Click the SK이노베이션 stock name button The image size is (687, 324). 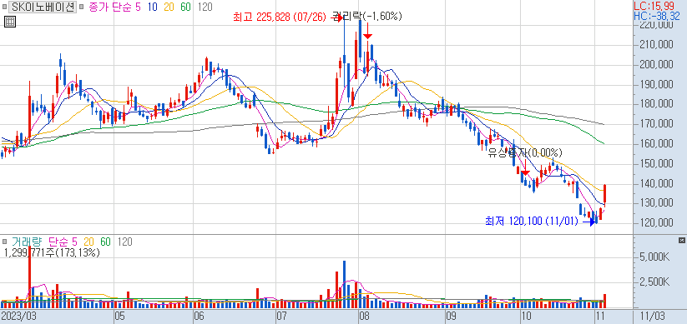click(x=43, y=7)
